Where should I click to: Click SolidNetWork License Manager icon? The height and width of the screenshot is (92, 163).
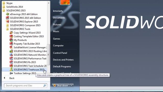click(x=11, y=47)
